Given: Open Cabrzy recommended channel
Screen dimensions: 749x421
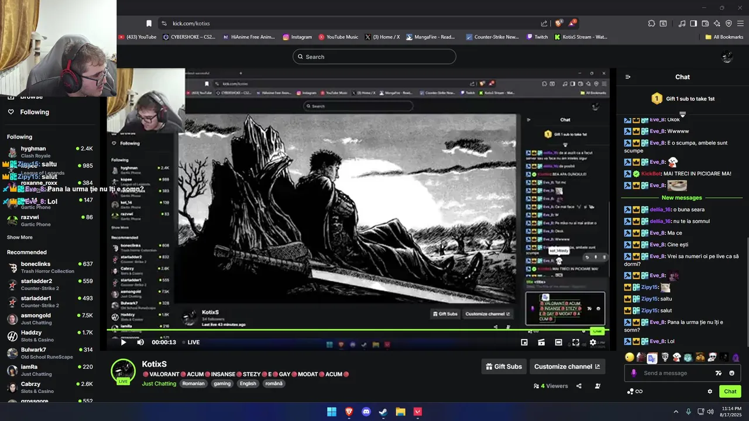Looking at the screenshot, I should point(49,387).
